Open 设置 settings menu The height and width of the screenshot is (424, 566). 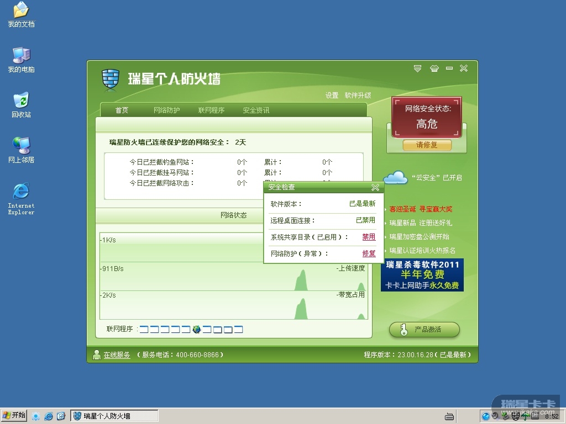[332, 95]
